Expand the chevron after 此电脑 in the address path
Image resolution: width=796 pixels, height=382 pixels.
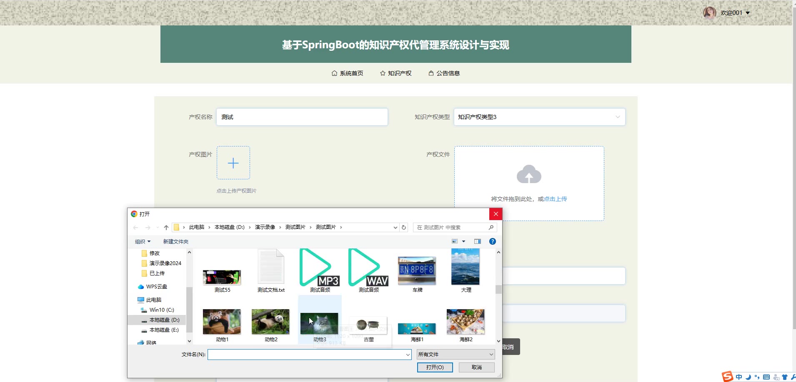[x=209, y=227]
